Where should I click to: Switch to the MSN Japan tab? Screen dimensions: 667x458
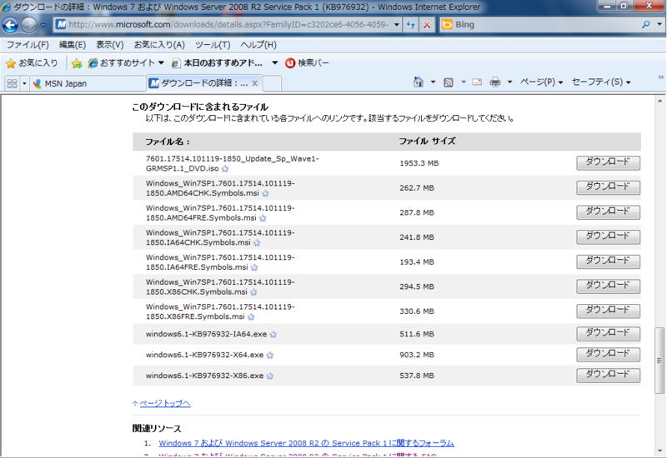point(88,83)
